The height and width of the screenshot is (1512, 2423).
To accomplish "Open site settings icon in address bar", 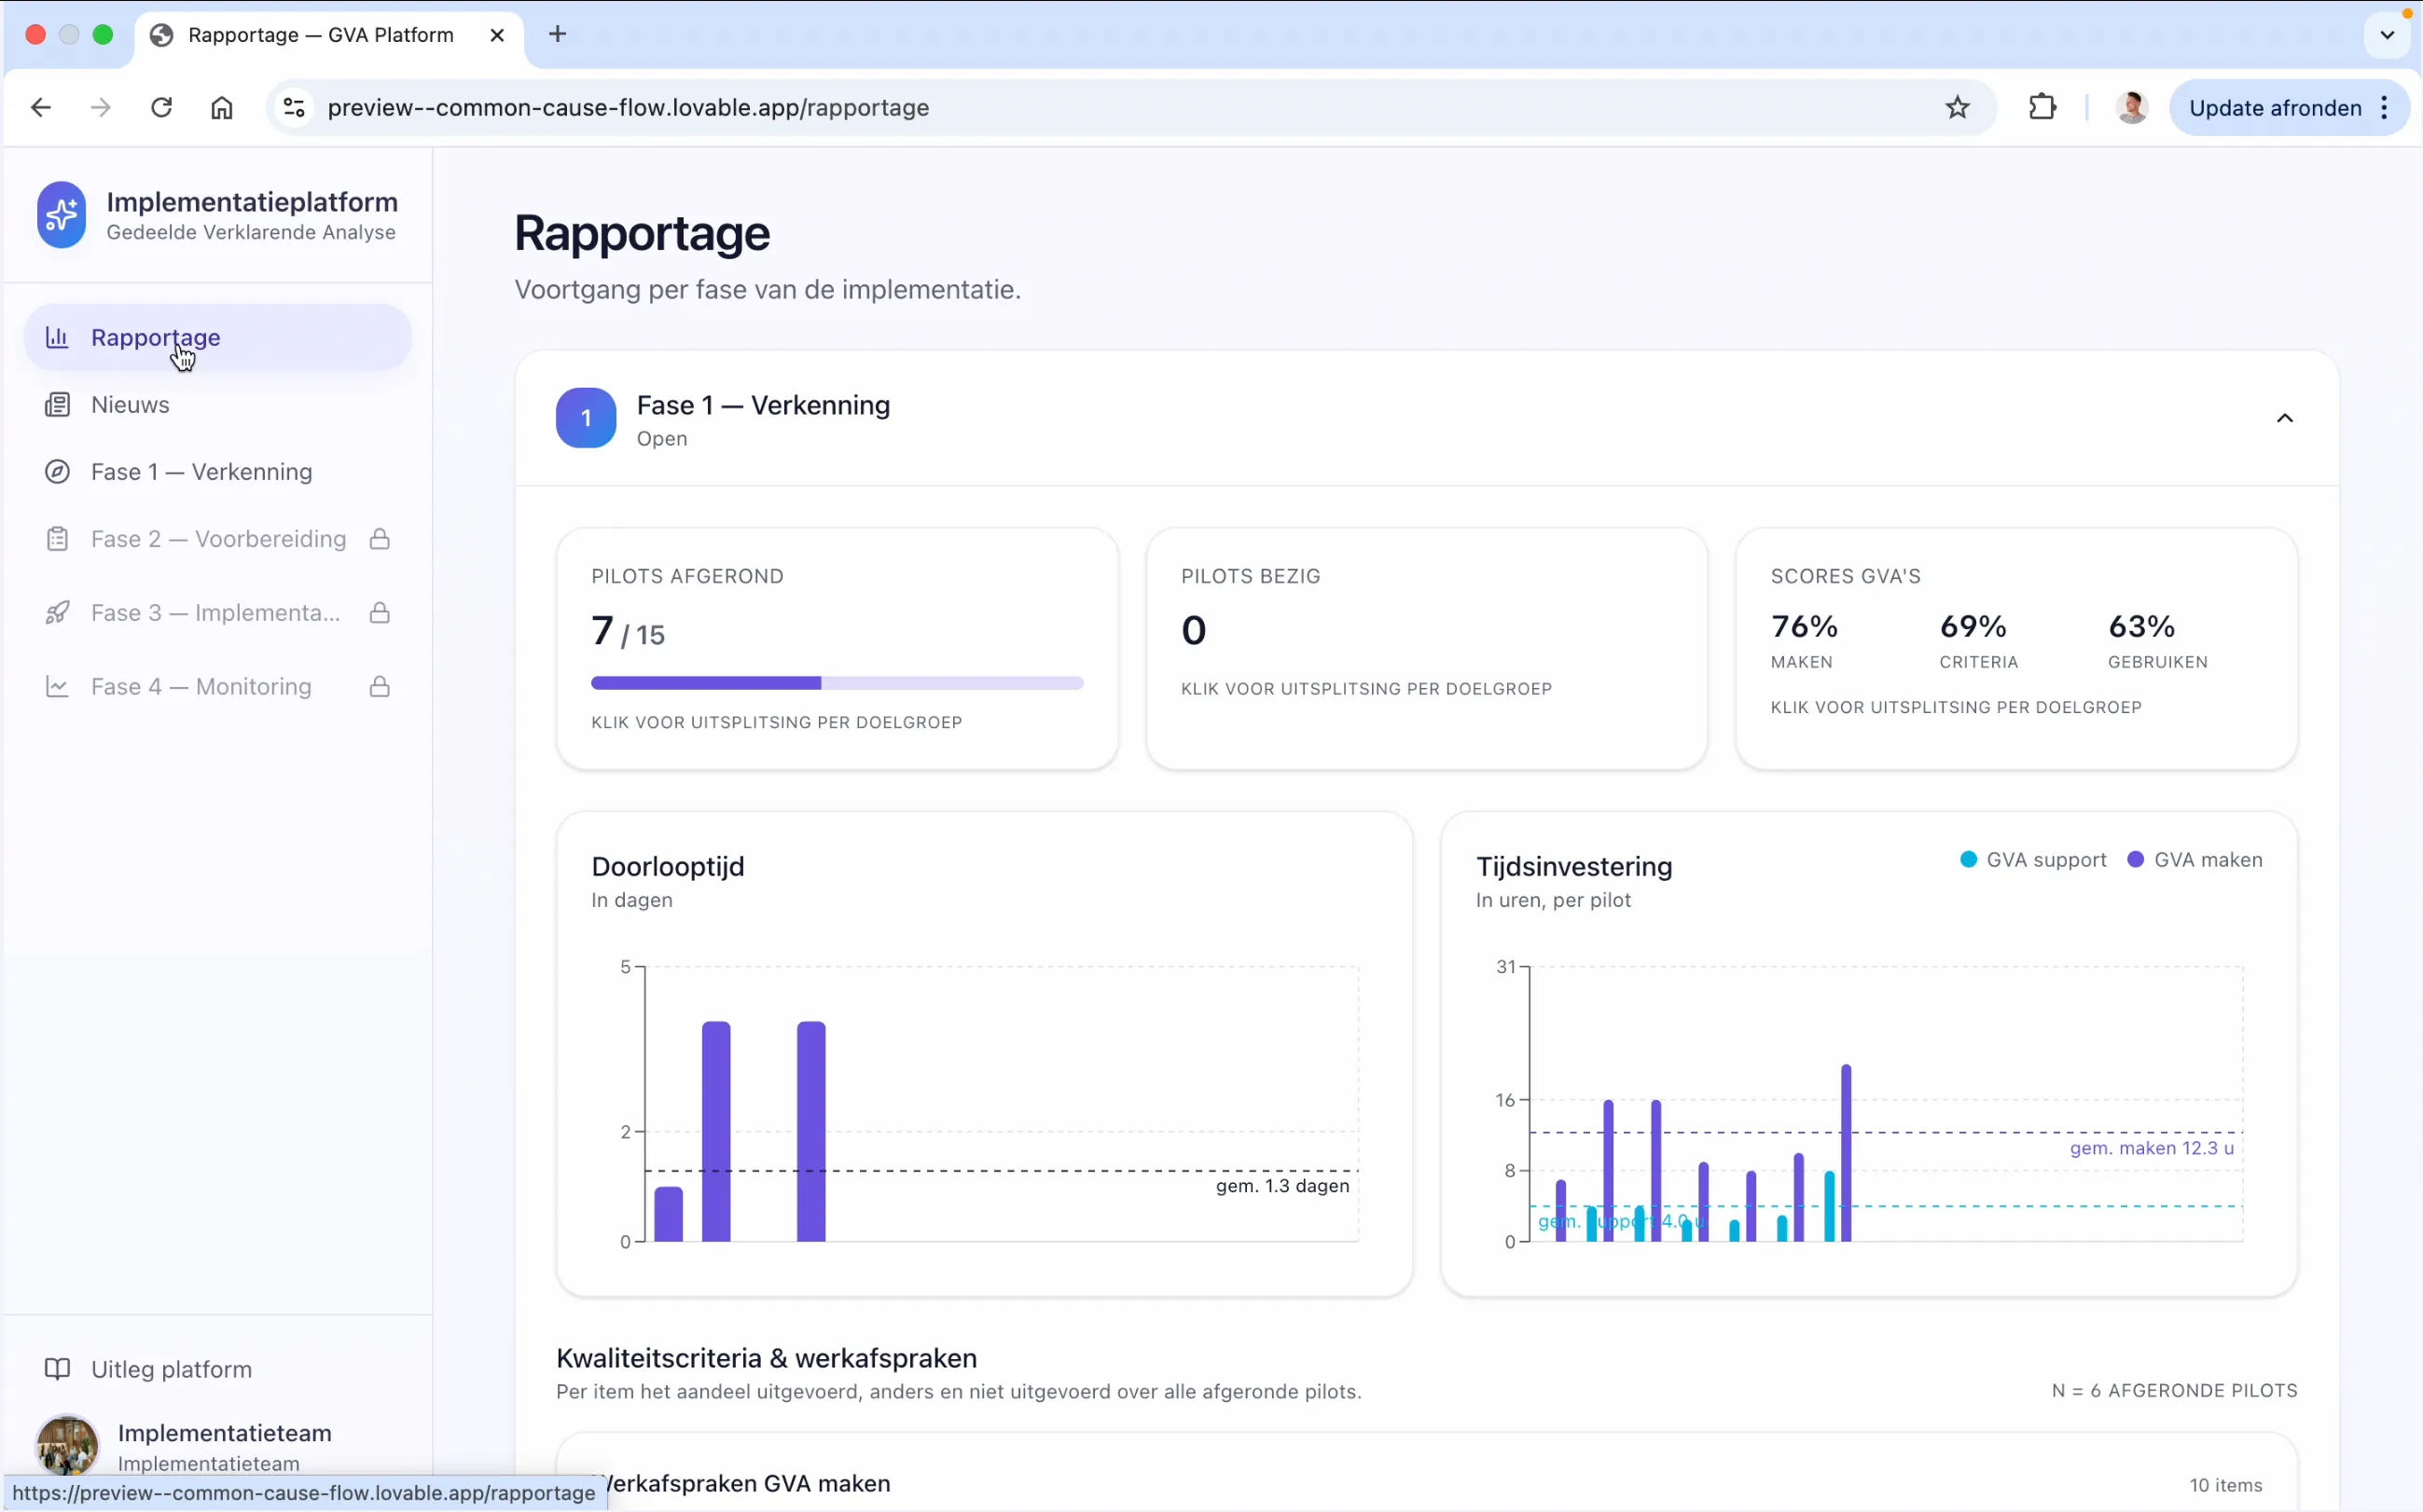I will [x=293, y=108].
